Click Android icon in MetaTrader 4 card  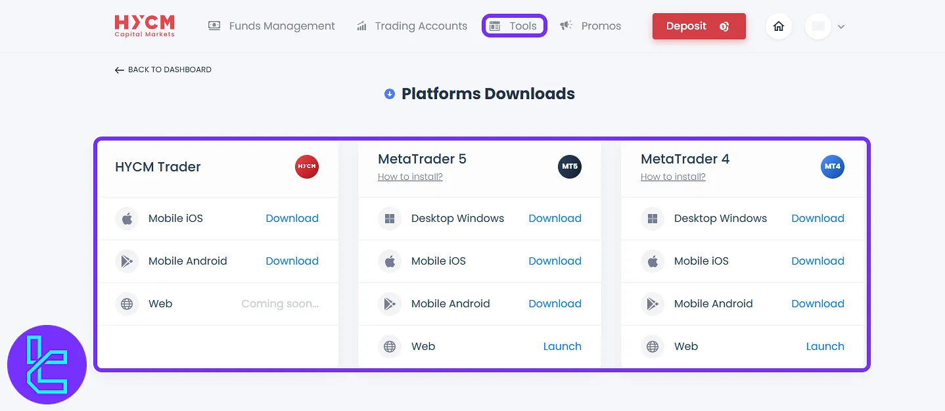coord(653,304)
